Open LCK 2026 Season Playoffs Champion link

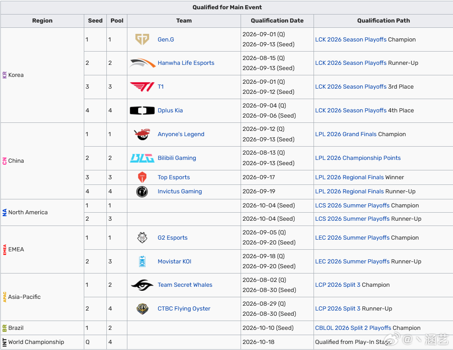351,39
